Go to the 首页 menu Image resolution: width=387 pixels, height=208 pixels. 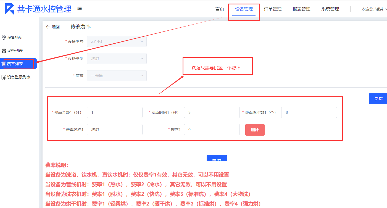[220, 9]
